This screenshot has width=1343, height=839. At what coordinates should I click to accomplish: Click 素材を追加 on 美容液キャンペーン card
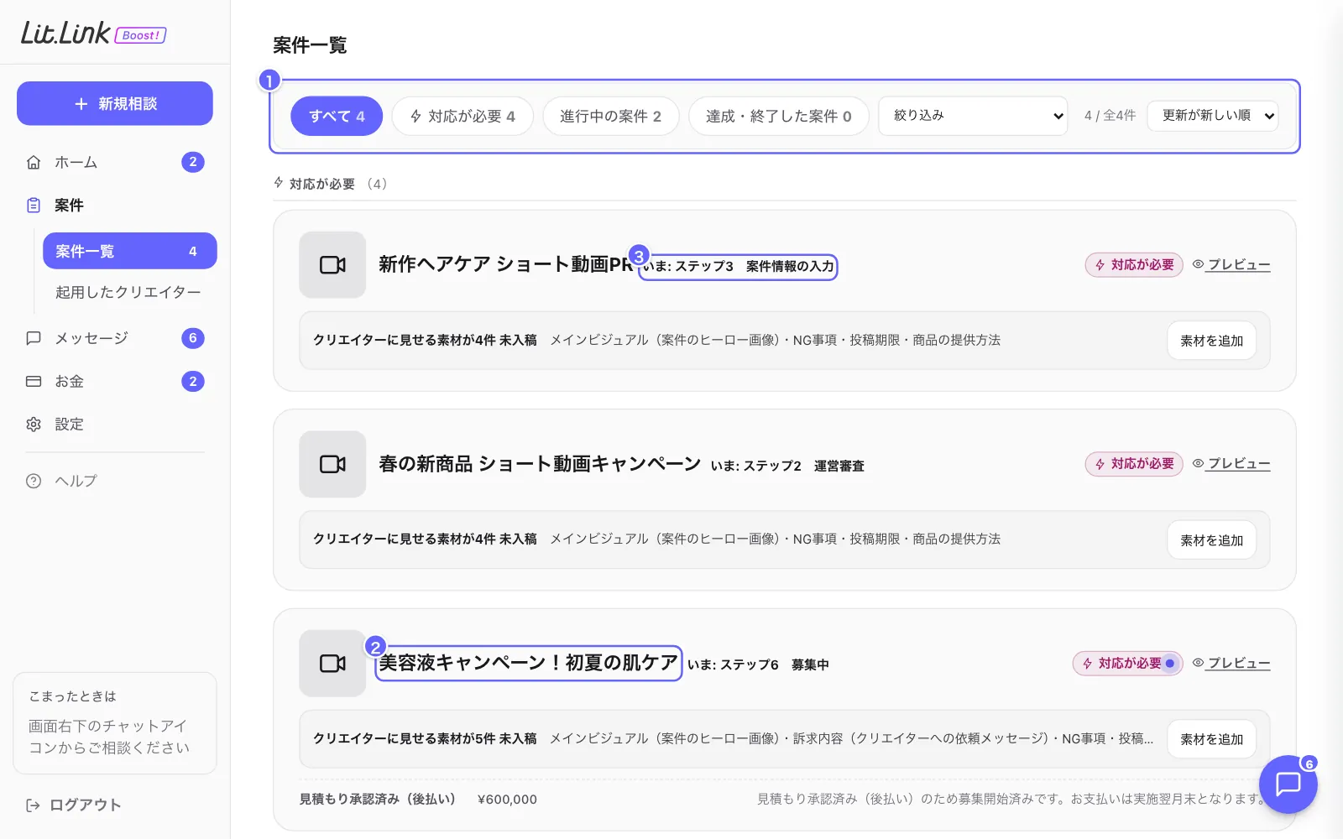tap(1211, 739)
